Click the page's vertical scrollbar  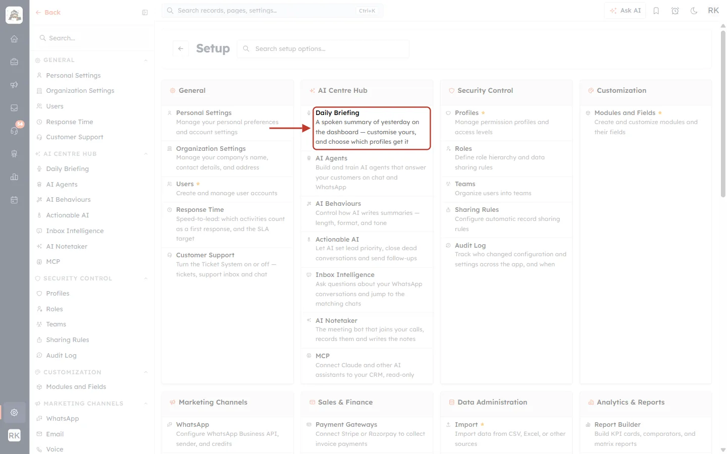(723, 113)
